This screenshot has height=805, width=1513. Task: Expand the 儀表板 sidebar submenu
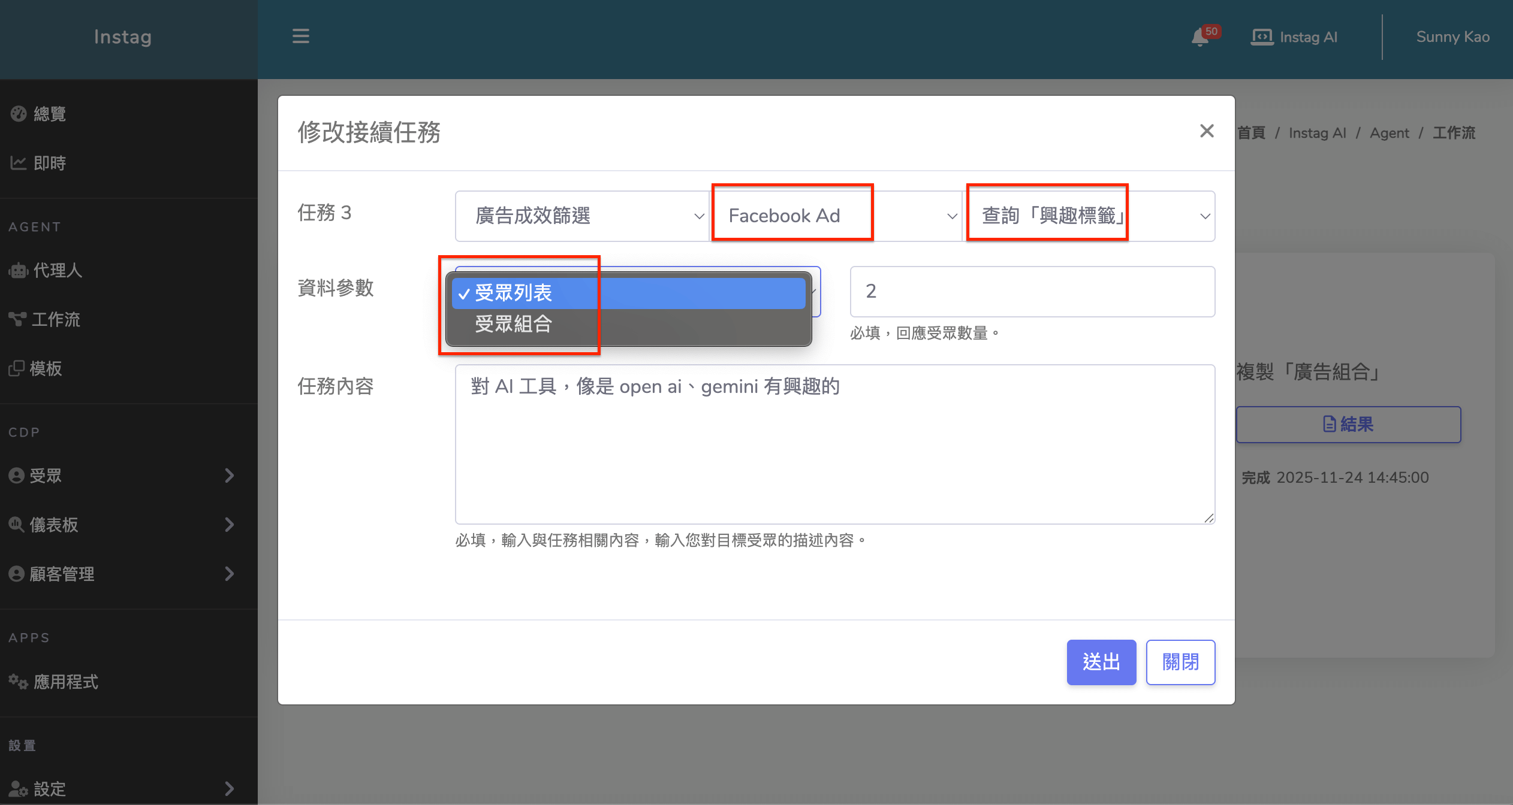[228, 525]
